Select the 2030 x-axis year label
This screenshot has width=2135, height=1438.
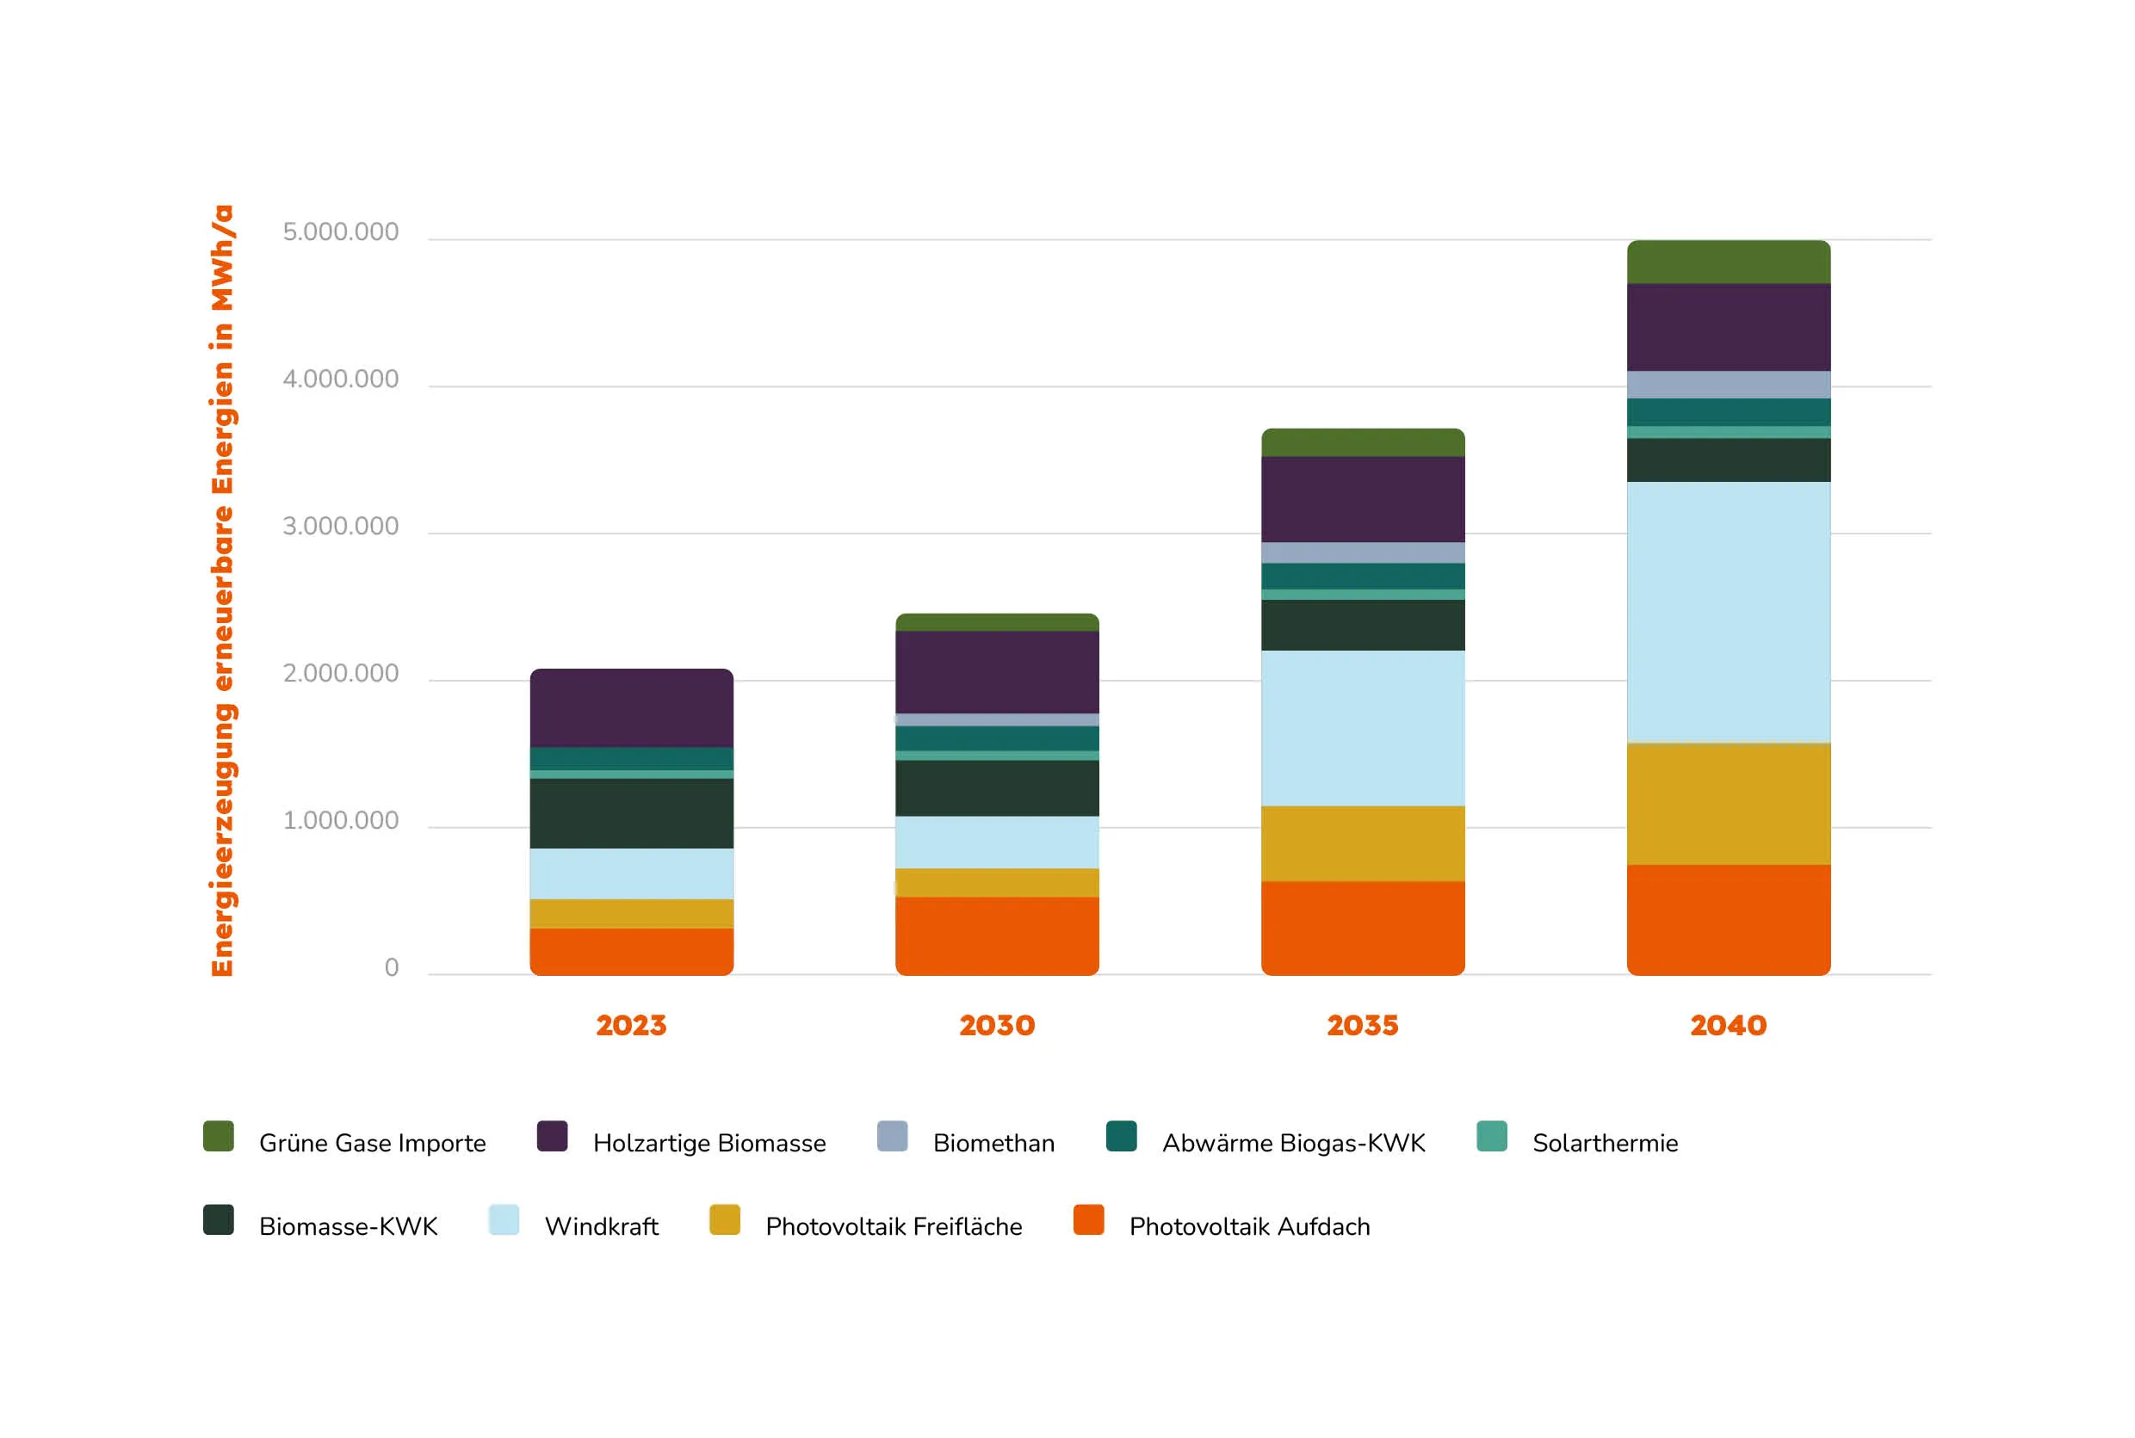coord(996,1025)
